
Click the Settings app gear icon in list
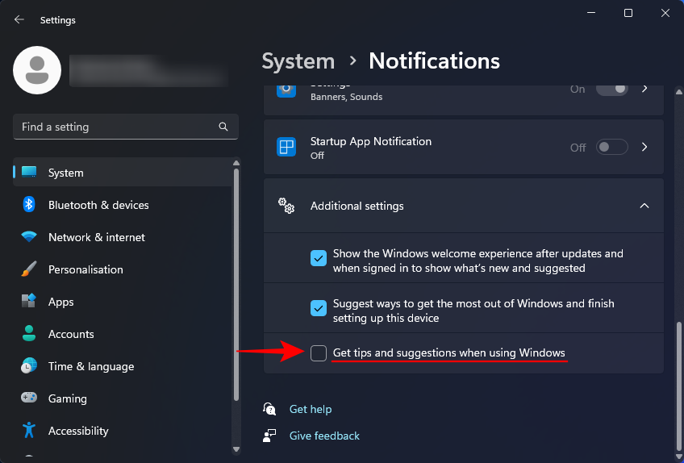pyautogui.click(x=286, y=90)
